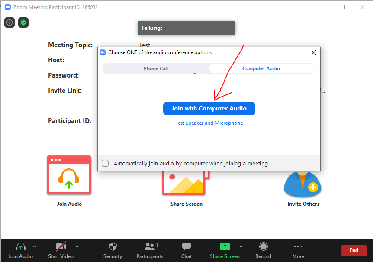This screenshot has height=262, width=373.
Task: Click the green encryption shield icon
Action: [x=23, y=23]
